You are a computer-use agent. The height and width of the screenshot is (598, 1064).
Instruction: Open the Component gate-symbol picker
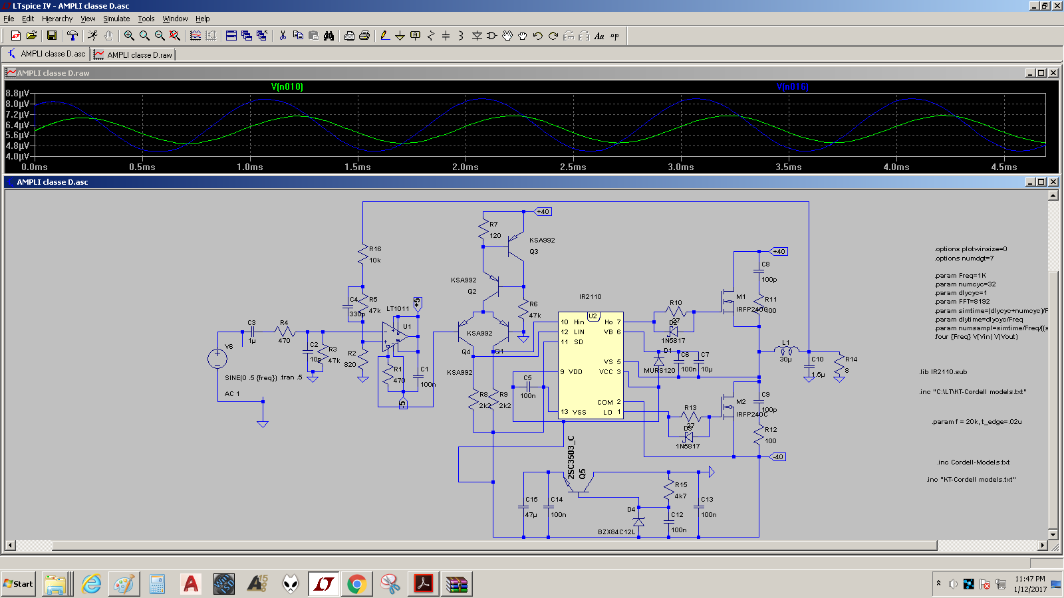(492, 36)
